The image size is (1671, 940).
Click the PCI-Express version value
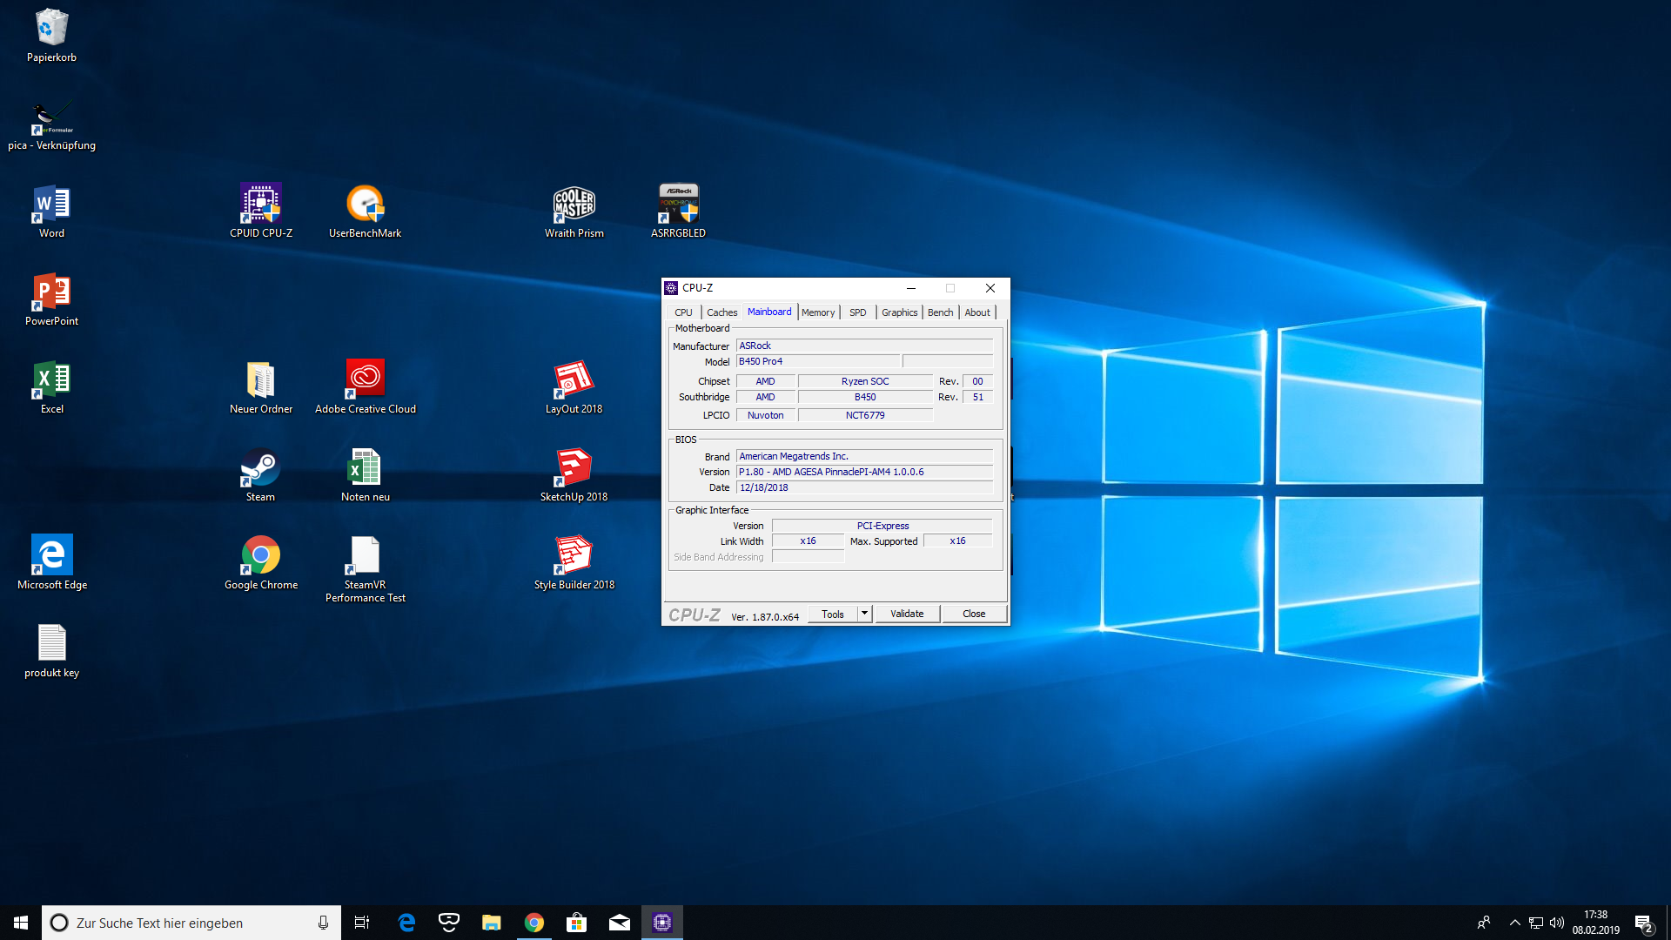882,526
